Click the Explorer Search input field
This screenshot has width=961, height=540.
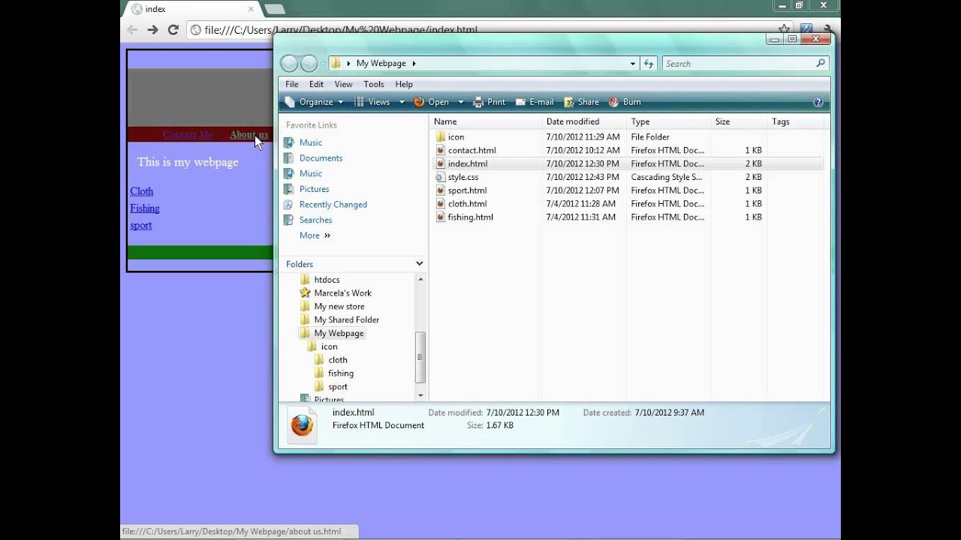(x=739, y=64)
